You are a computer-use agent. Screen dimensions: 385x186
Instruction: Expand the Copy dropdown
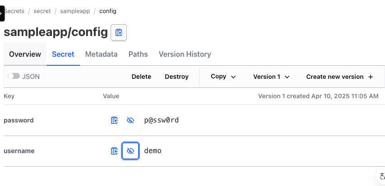tap(223, 77)
